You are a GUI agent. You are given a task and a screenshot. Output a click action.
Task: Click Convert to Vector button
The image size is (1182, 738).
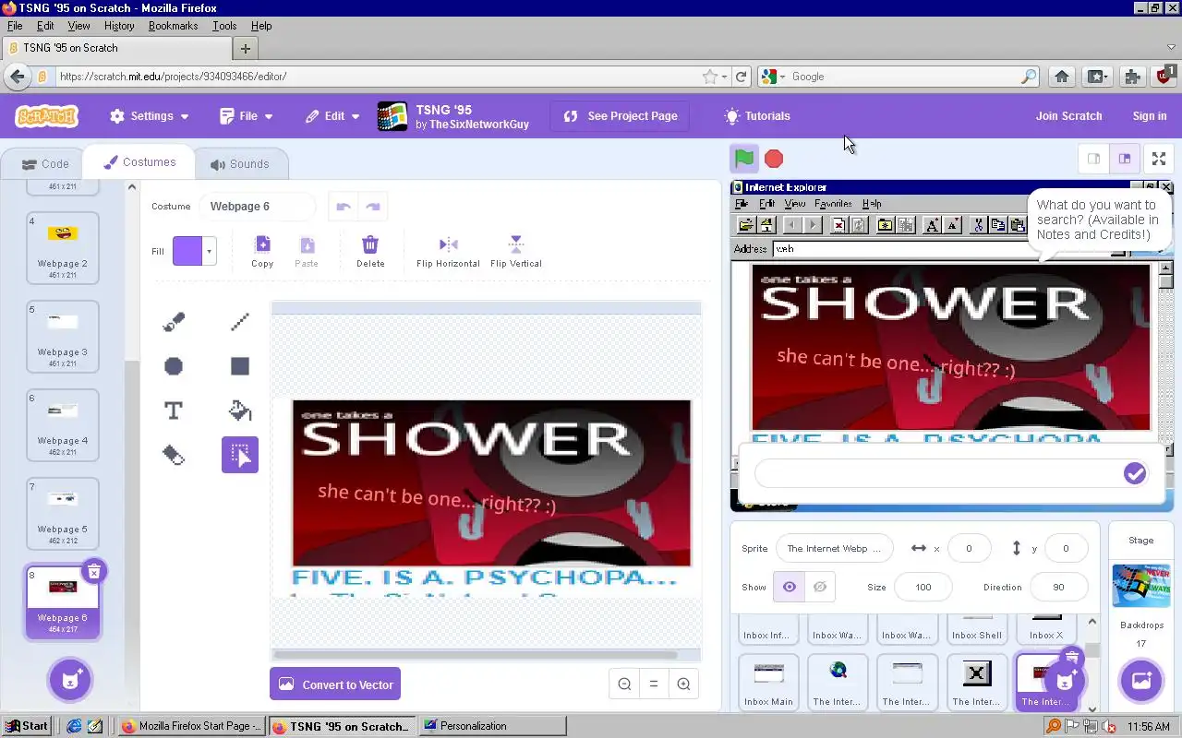[335, 684]
